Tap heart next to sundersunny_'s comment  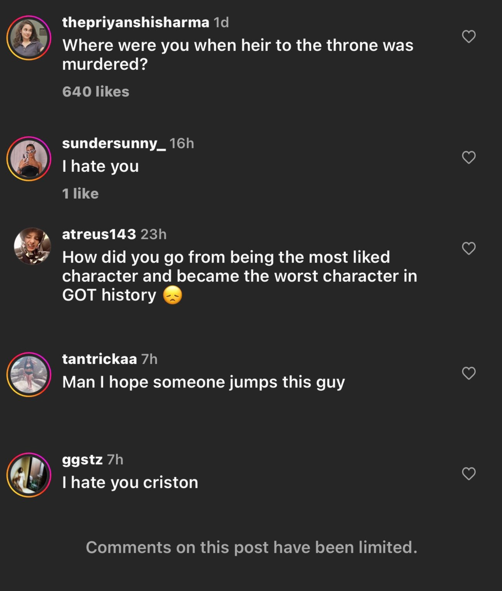[469, 157]
